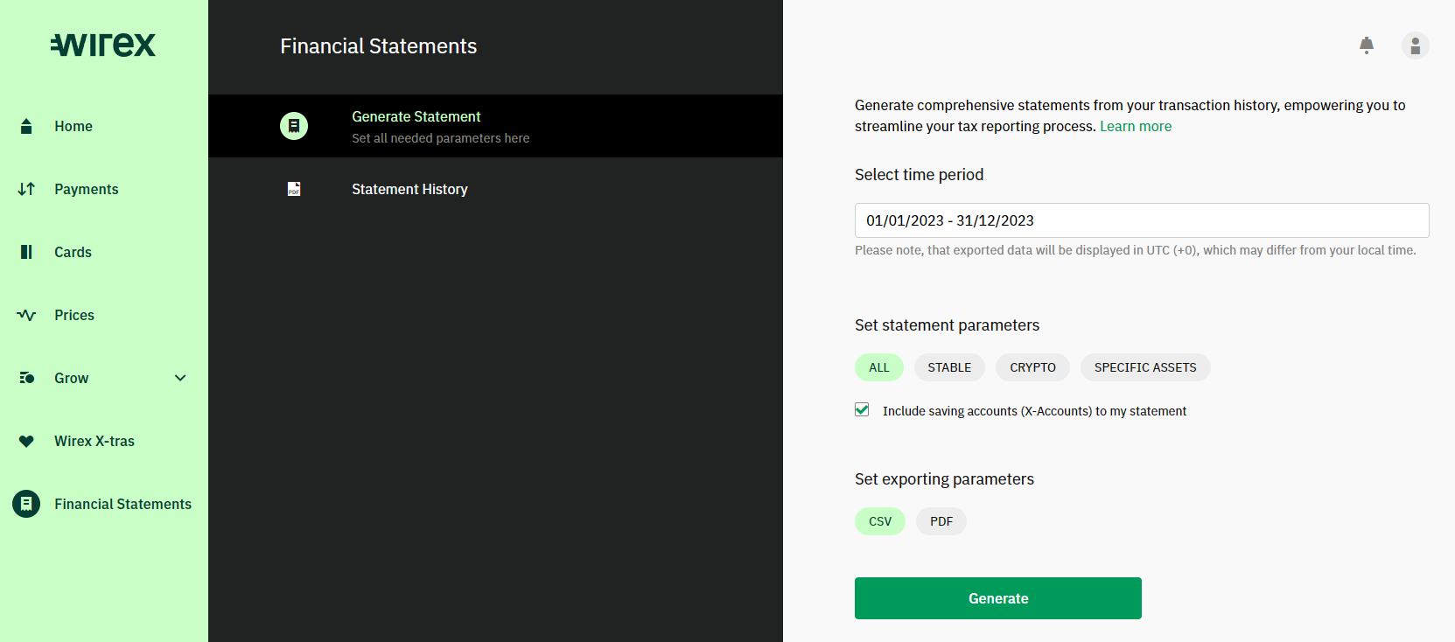Select Generate Statement tab
The height and width of the screenshot is (642, 1455).
coord(495,126)
